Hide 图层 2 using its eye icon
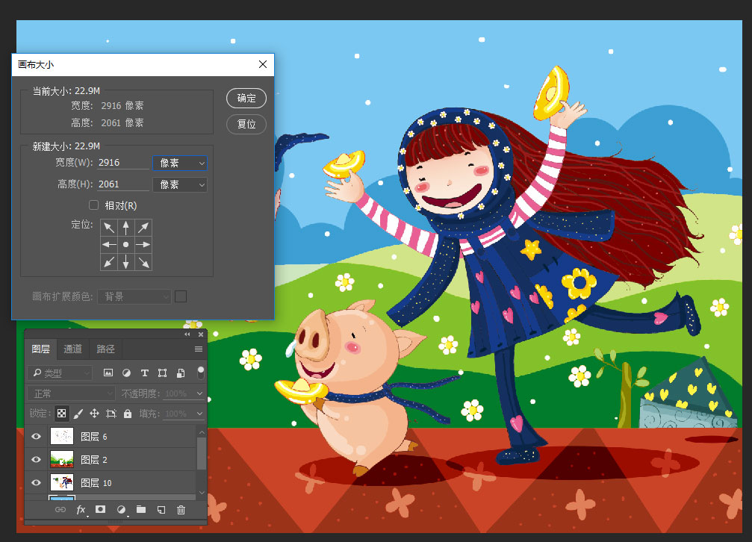Image resolution: width=752 pixels, height=542 pixels. pyautogui.click(x=37, y=459)
